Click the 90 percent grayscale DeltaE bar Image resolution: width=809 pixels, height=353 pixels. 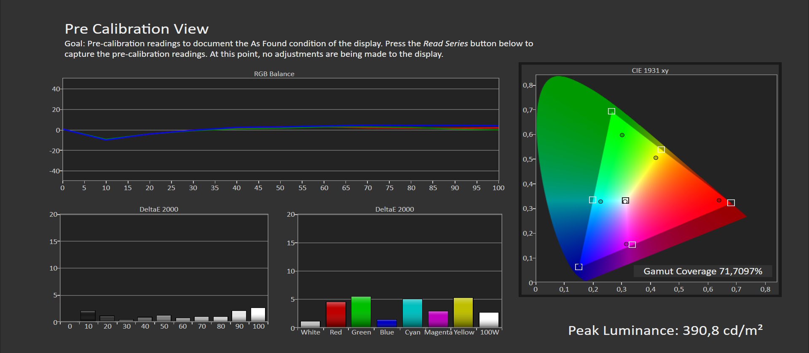pyautogui.click(x=239, y=316)
